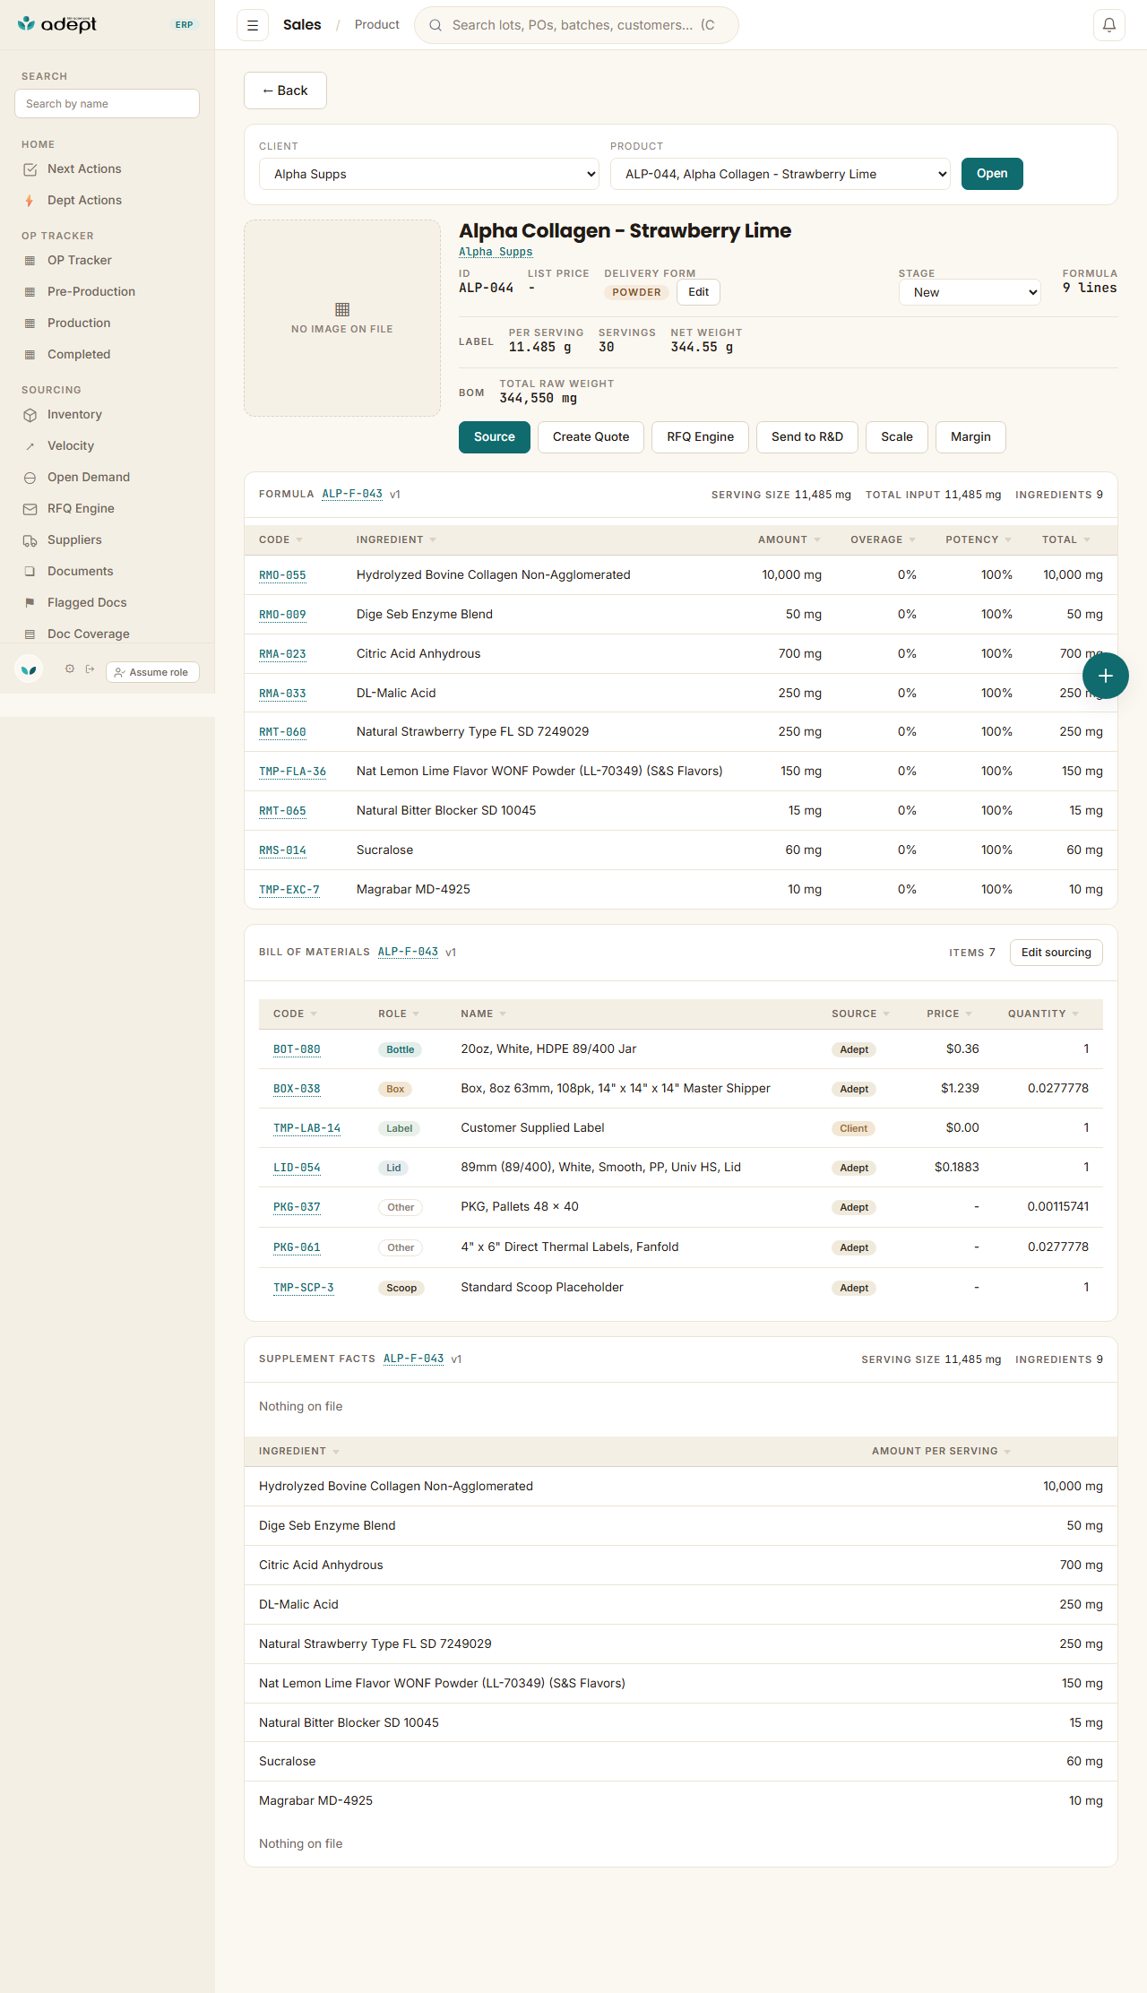Click the Client source badge in Bill of Materials
This screenshot has height=1993, width=1147.
853,1128
